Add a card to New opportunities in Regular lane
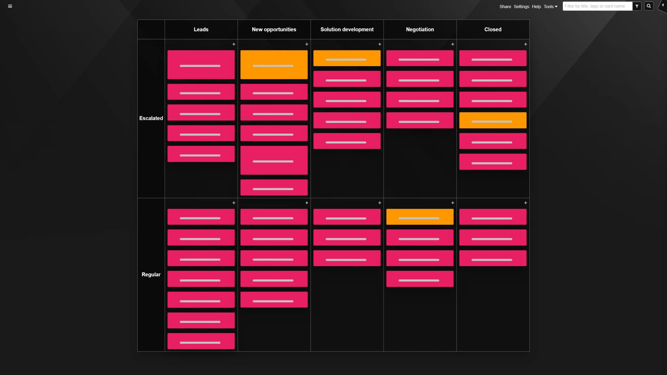The image size is (667, 375). (x=307, y=202)
